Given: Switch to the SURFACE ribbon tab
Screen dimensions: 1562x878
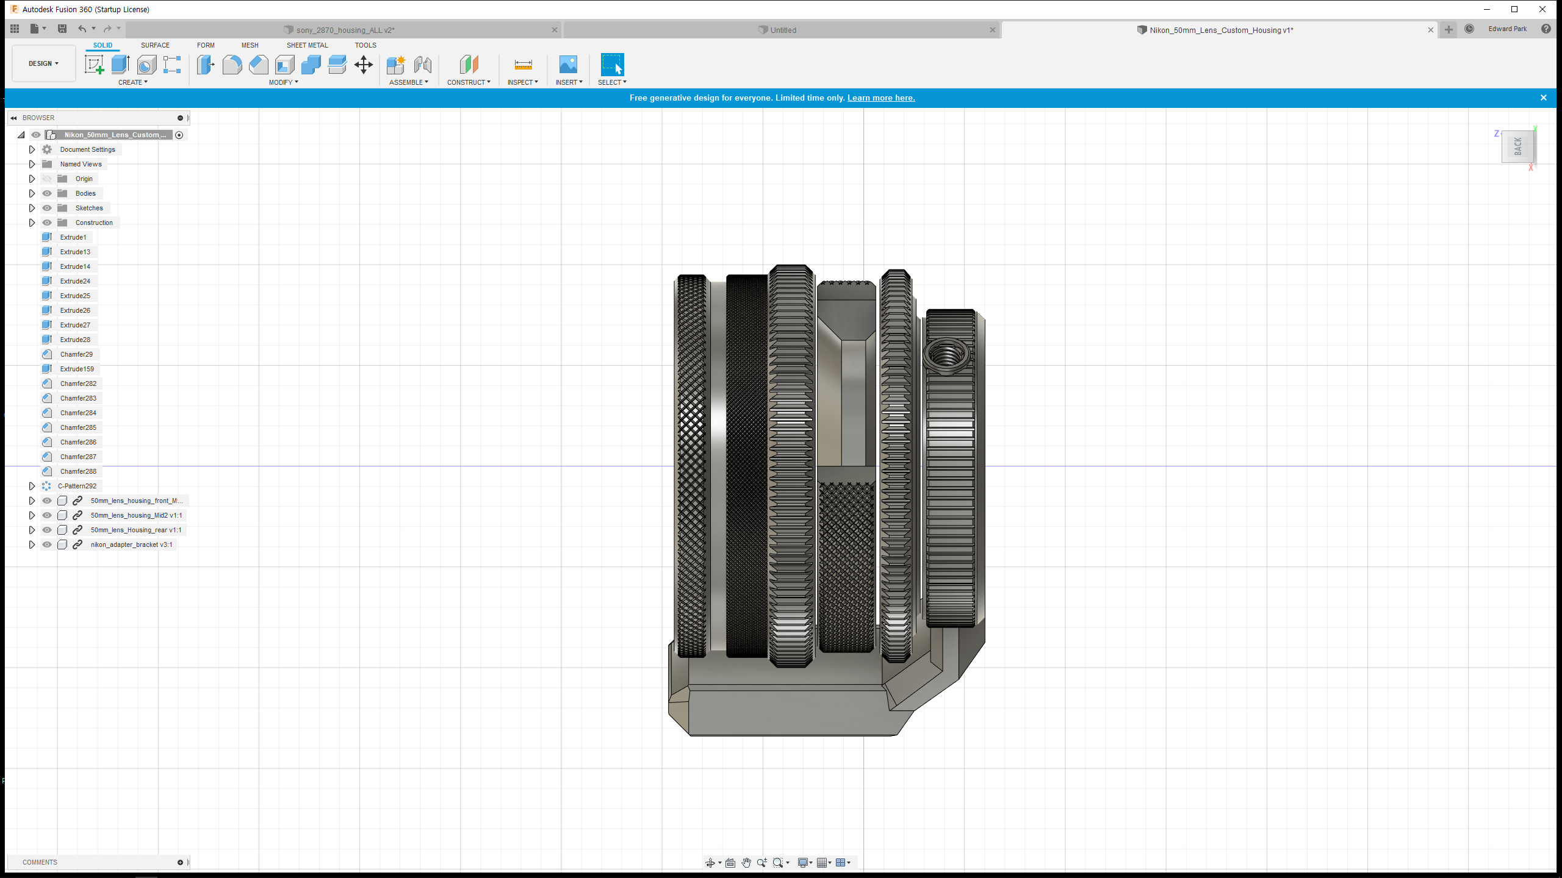Looking at the screenshot, I should pyautogui.click(x=155, y=45).
